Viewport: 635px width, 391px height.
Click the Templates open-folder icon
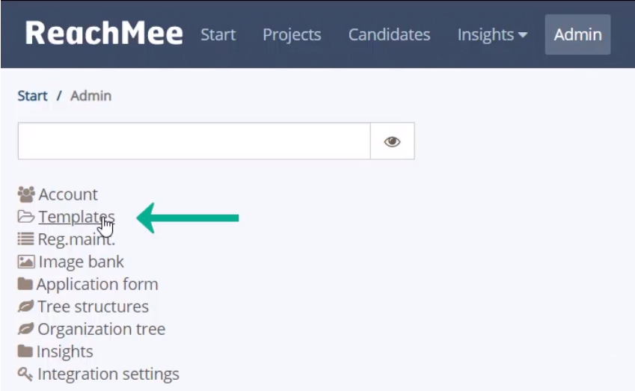click(26, 217)
